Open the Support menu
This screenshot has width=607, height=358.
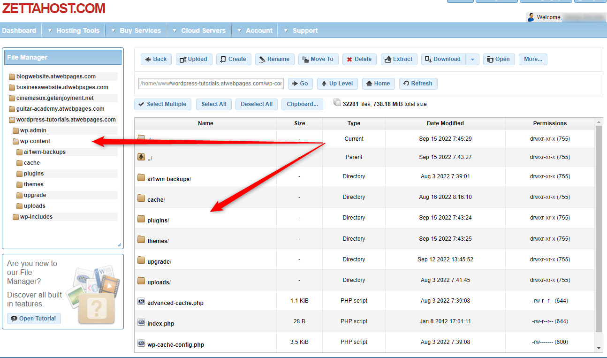pos(301,30)
